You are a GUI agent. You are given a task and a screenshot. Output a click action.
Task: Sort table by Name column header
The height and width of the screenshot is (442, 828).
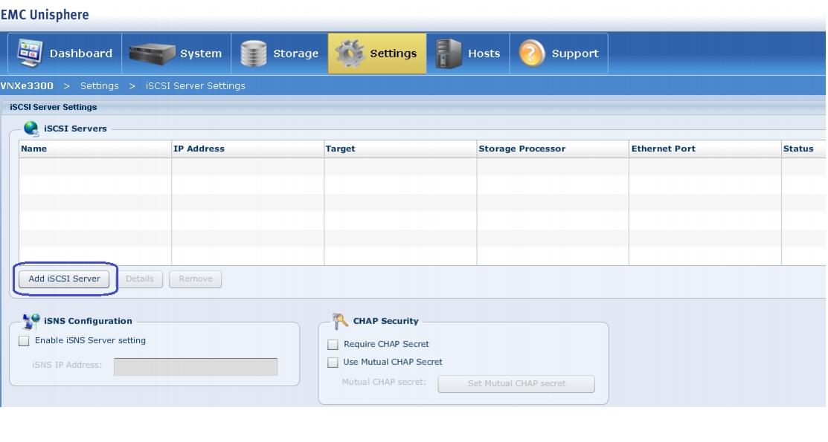95,149
